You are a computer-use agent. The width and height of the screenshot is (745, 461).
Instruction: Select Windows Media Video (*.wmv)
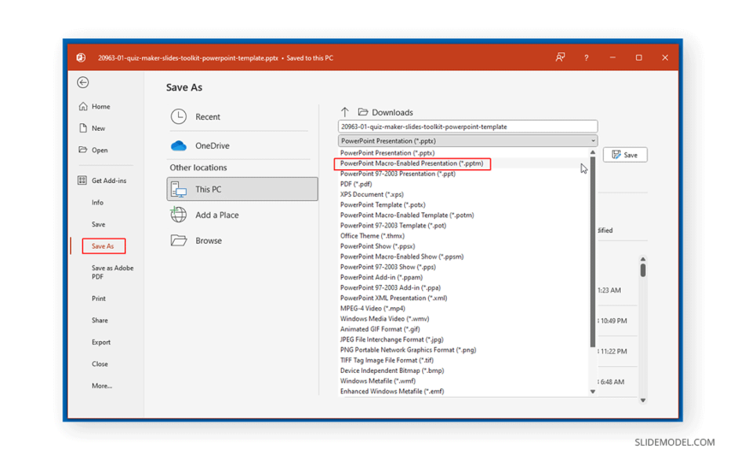point(384,318)
